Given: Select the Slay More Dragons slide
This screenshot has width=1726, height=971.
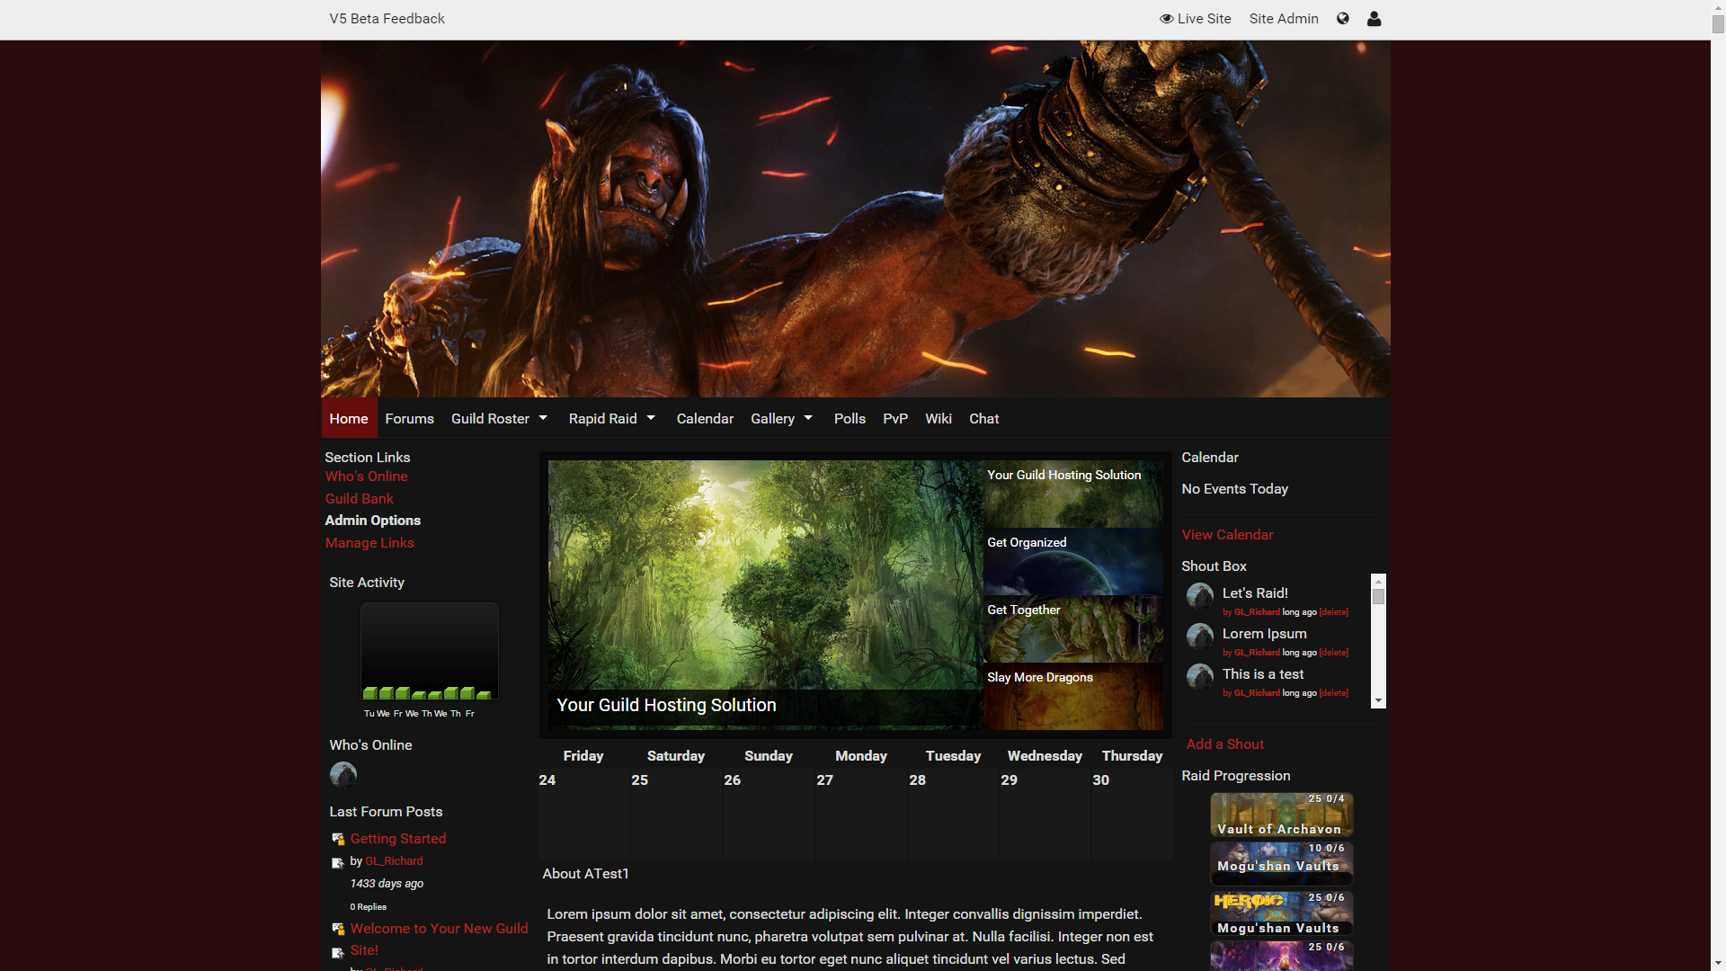Looking at the screenshot, I should point(1072,696).
